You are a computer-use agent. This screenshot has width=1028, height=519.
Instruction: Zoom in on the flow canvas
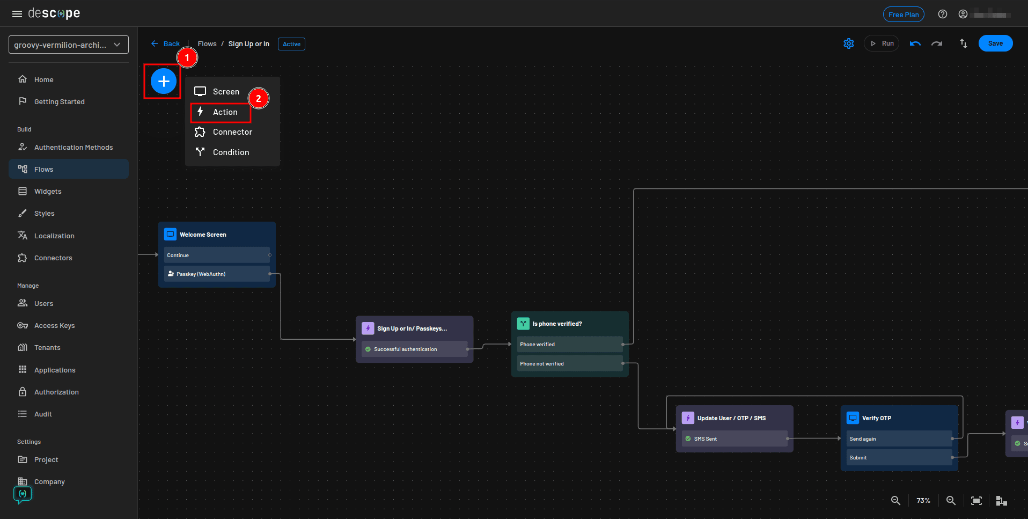point(951,500)
